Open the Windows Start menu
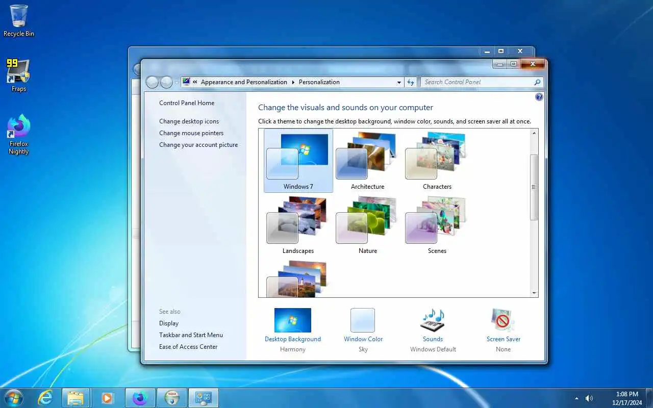 click(x=13, y=398)
